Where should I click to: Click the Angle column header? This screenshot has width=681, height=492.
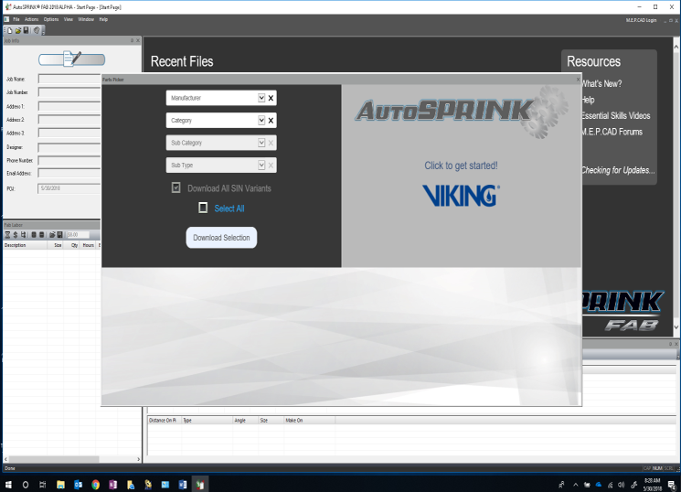click(x=245, y=421)
